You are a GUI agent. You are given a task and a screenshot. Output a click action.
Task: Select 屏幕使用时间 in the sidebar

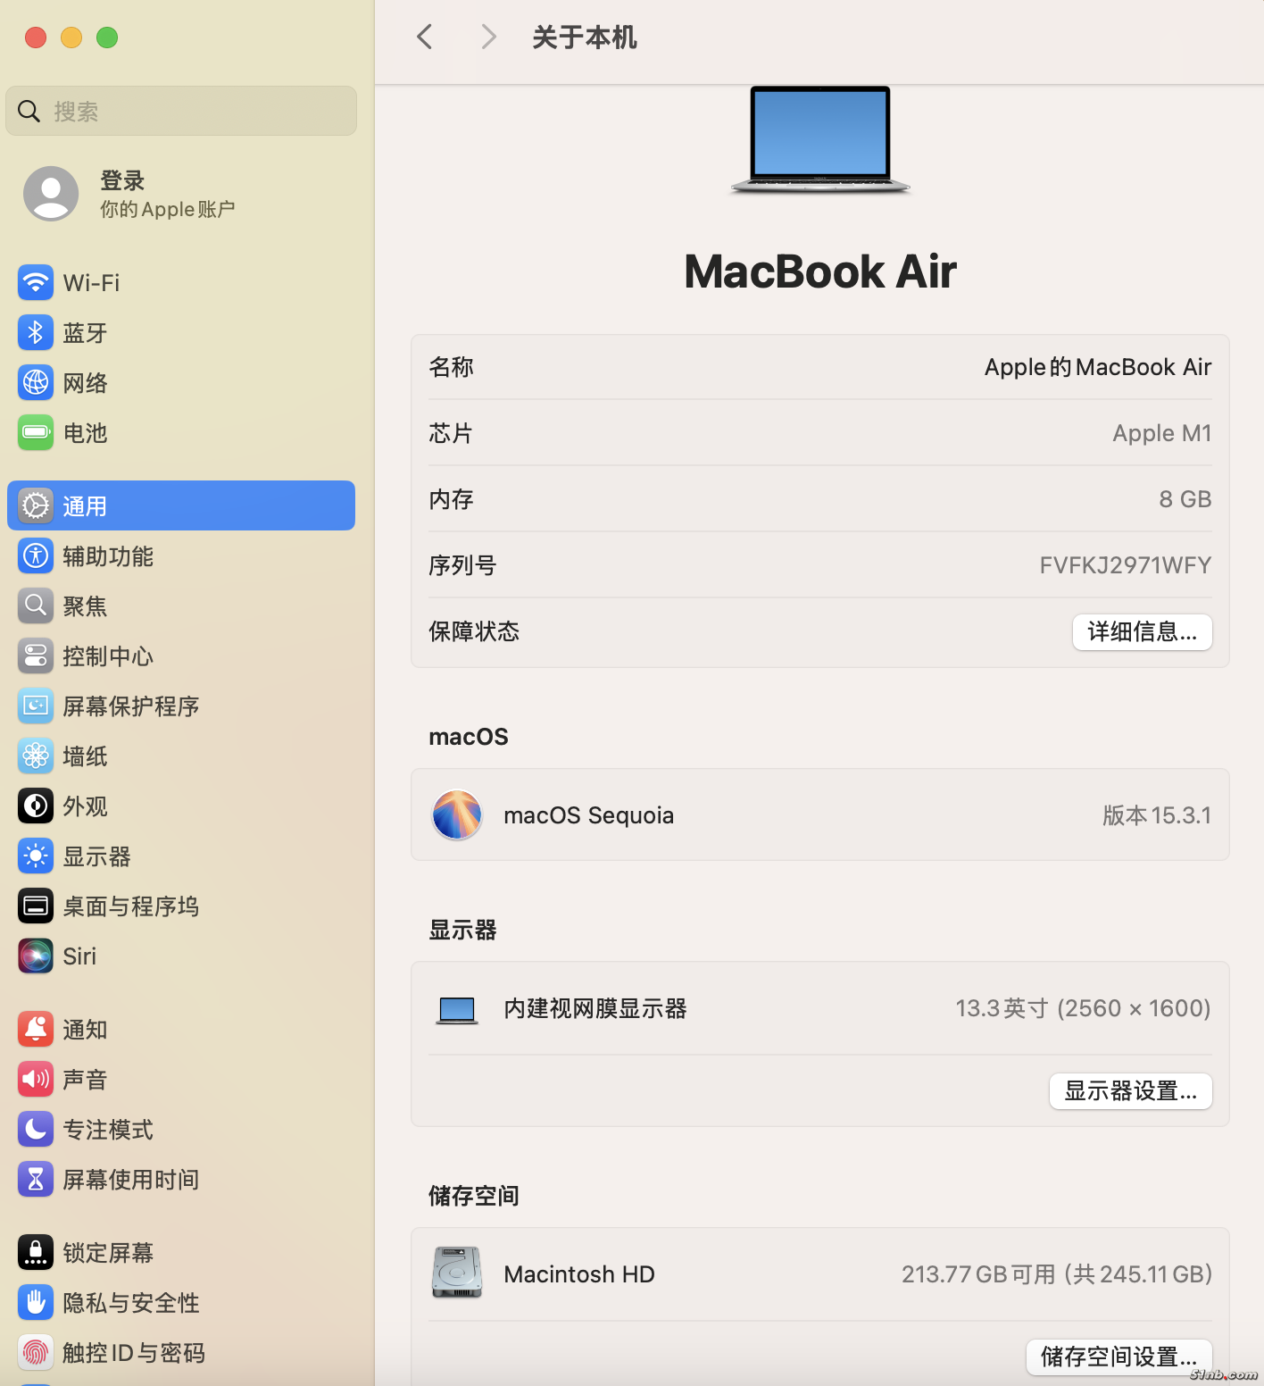(130, 1179)
